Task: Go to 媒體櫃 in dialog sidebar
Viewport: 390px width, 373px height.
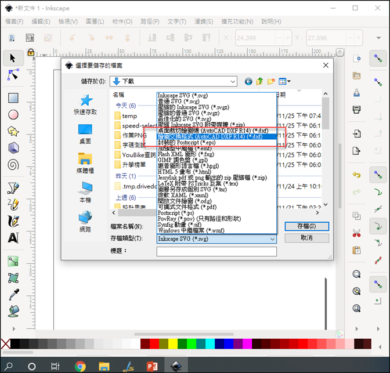Action: coord(85,164)
